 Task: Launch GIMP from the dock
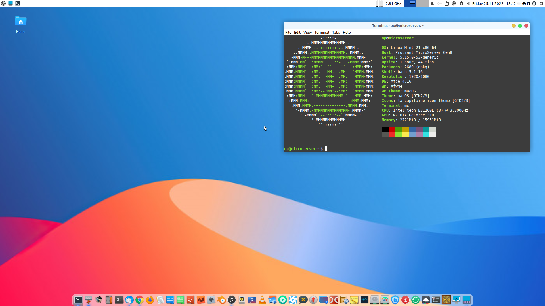(201, 300)
